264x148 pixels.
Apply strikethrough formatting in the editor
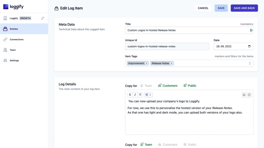[x=140, y=95]
